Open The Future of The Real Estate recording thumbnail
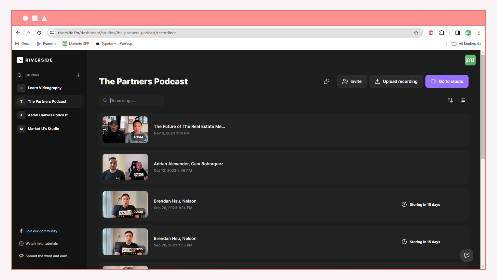Screen dimensions: 497x280 (x=125, y=130)
